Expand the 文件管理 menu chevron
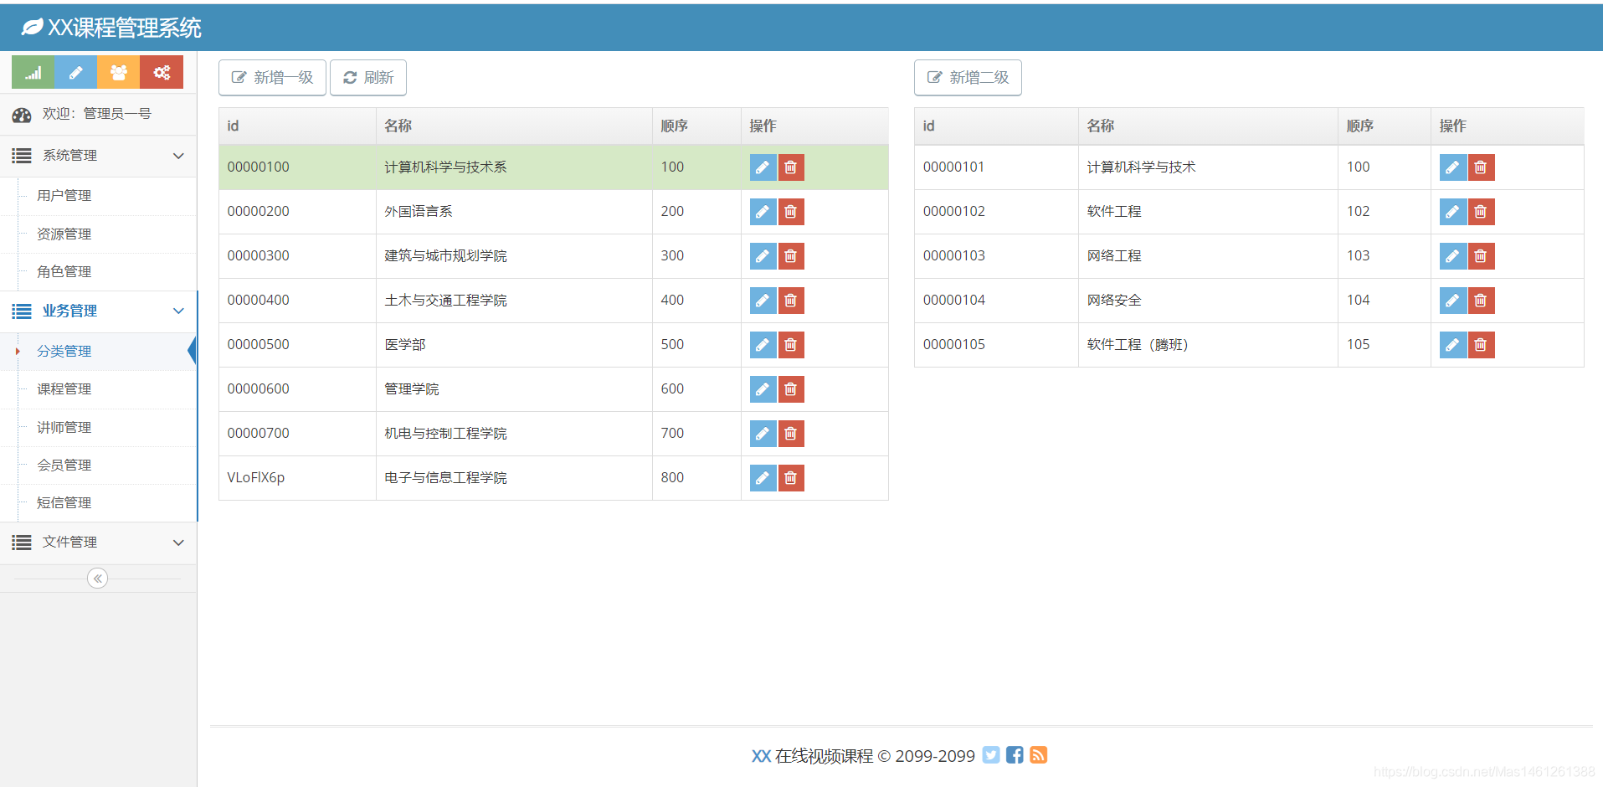The height and width of the screenshot is (787, 1603). click(x=178, y=543)
